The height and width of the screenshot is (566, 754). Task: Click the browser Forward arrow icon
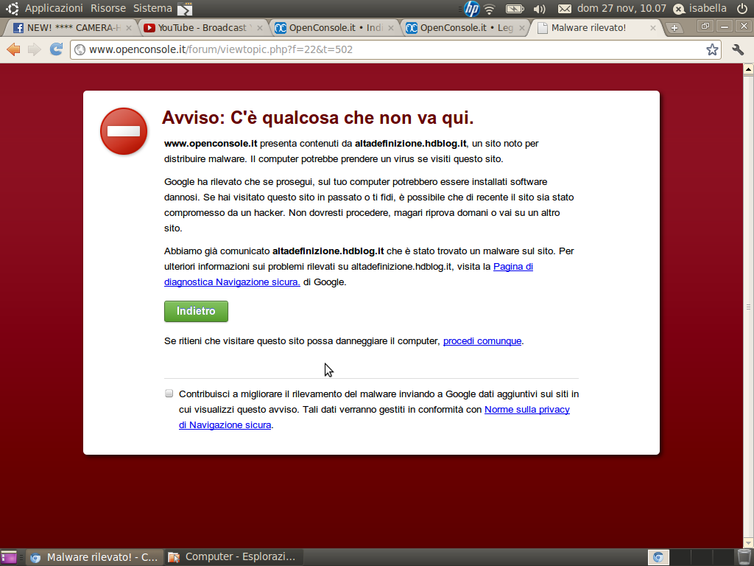point(34,49)
